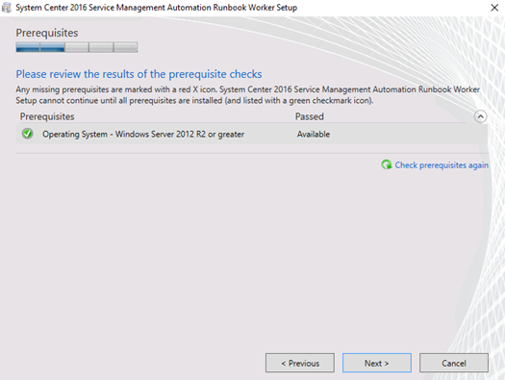Click the setup installer icon in title bar
This screenshot has height=380, width=505.
tap(7, 8)
